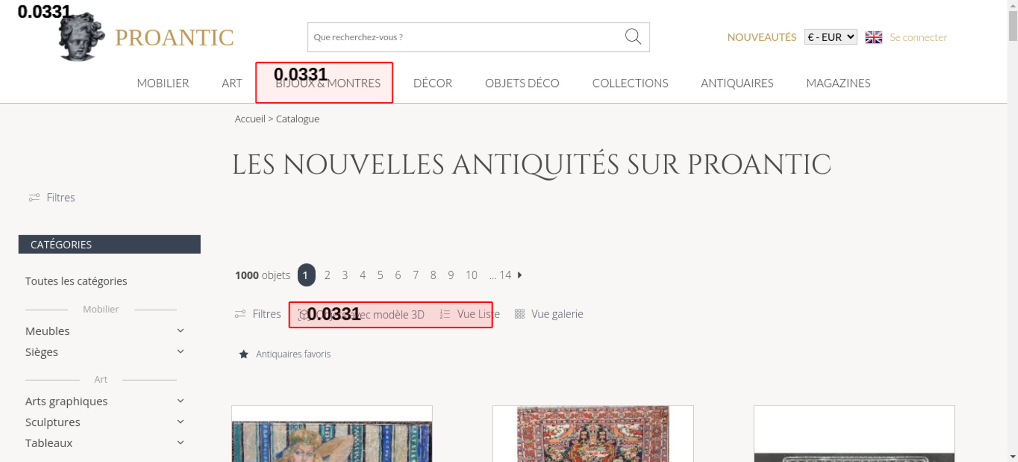Click the Antiquaires favoris label
The image size is (1018, 462).
point(293,354)
